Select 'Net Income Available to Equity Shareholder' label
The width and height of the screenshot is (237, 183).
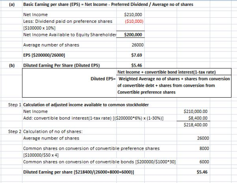pyautogui.click(x=70, y=35)
